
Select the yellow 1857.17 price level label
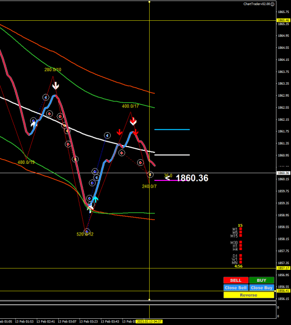click(283, 268)
